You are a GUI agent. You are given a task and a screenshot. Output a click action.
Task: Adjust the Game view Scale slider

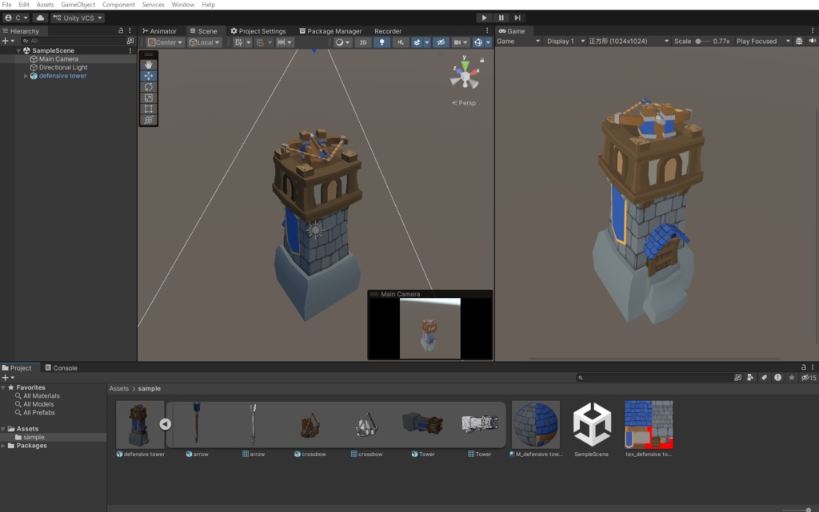pyautogui.click(x=701, y=42)
